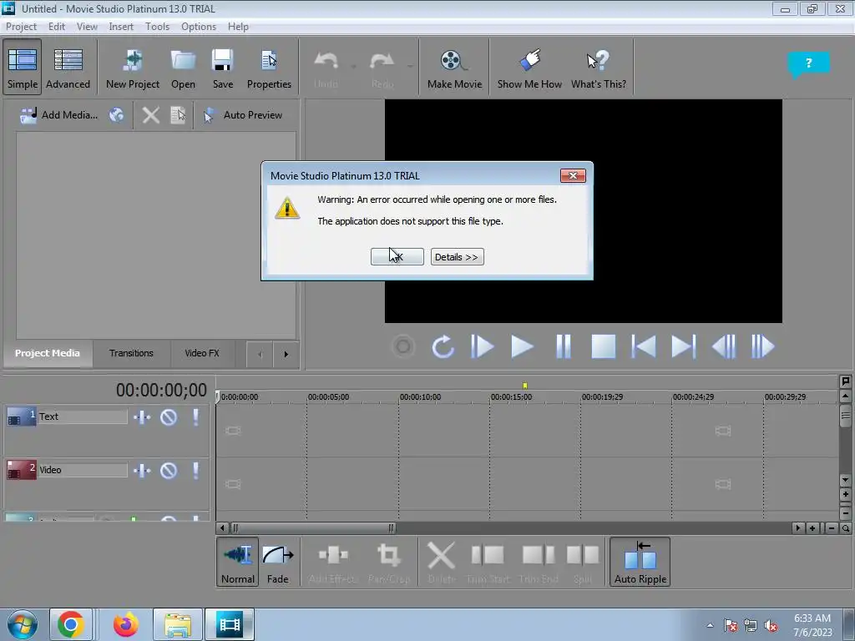Open project Properties
This screenshot has height=641, width=855.
(269, 68)
